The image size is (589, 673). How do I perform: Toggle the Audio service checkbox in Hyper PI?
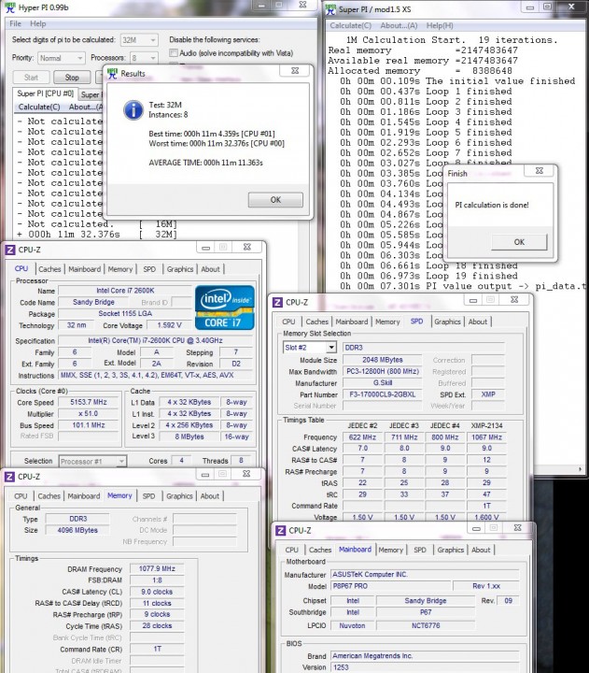coord(174,52)
